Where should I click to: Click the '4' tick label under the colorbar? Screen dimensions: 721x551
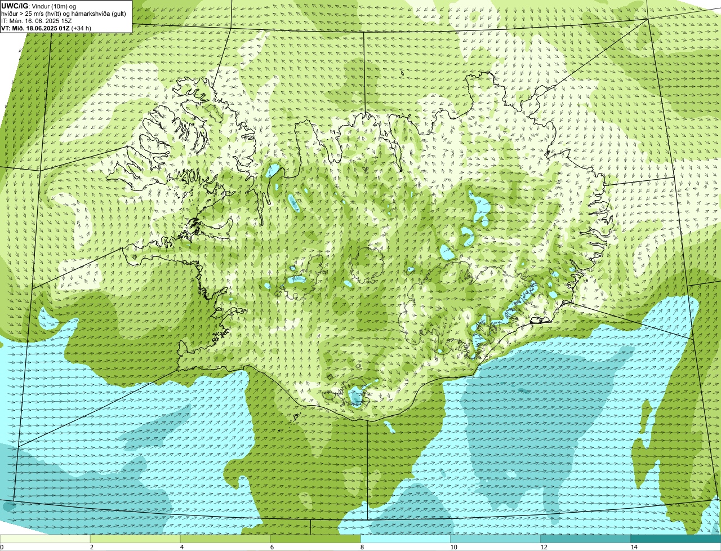[181, 547]
